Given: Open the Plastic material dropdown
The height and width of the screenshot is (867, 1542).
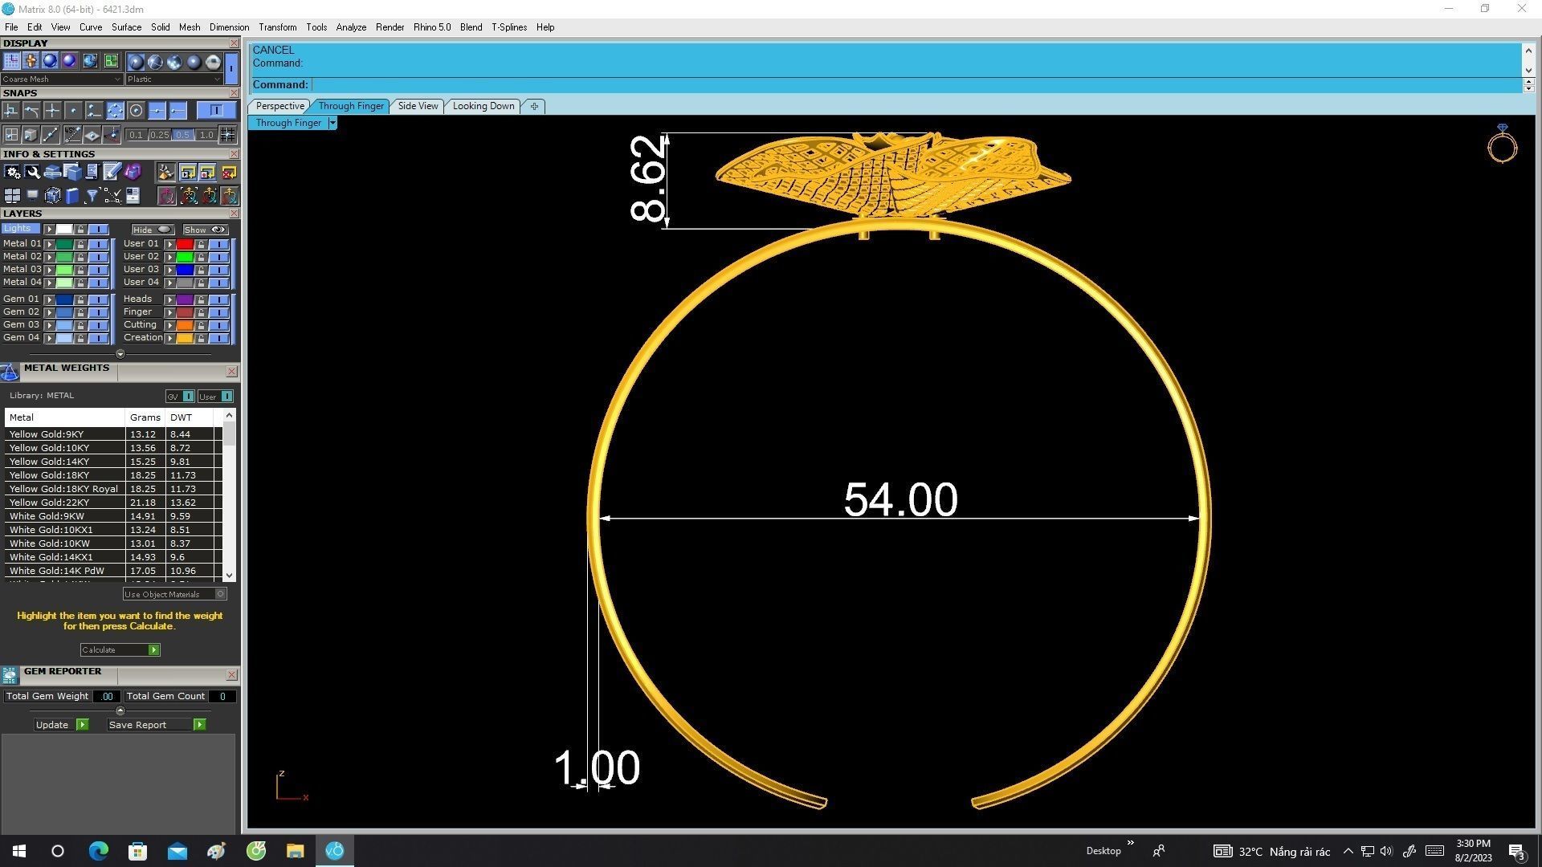Looking at the screenshot, I should [x=173, y=79].
